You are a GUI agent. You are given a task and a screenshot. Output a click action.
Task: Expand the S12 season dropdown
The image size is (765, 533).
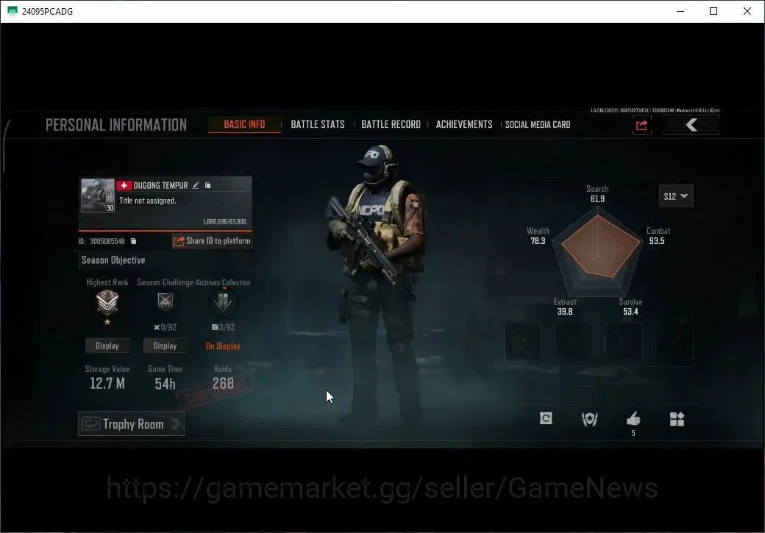(676, 196)
